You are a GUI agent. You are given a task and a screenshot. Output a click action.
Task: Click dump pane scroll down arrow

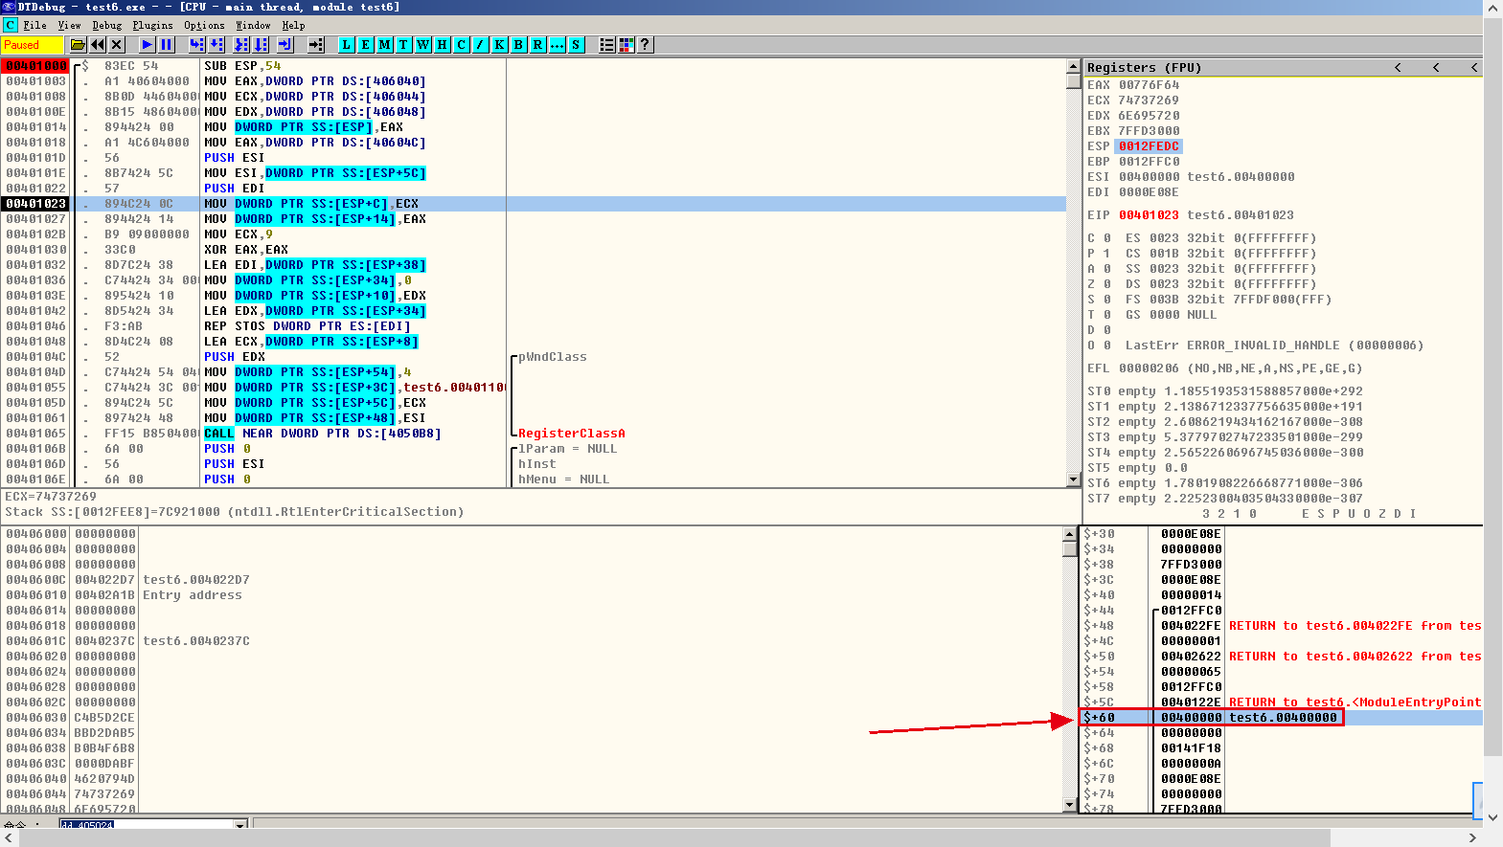point(1070,805)
